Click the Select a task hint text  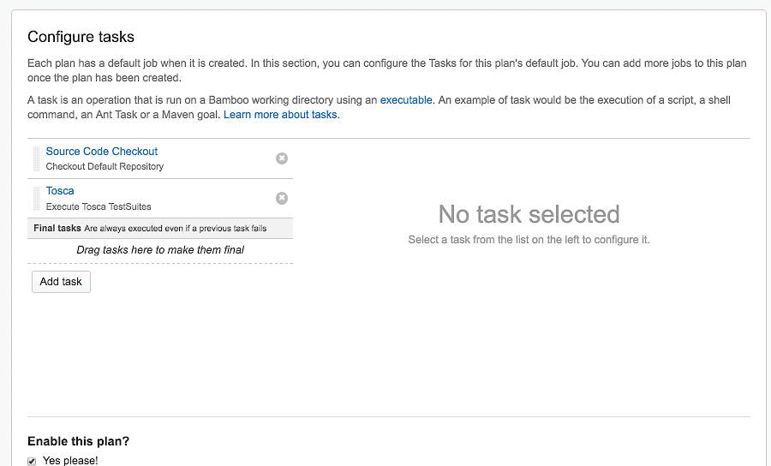click(529, 240)
